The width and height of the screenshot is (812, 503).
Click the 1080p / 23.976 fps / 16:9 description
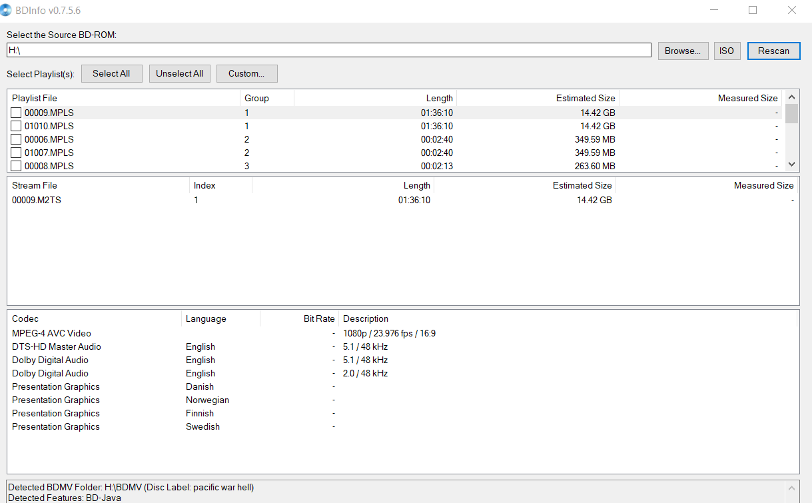pyautogui.click(x=390, y=333)
